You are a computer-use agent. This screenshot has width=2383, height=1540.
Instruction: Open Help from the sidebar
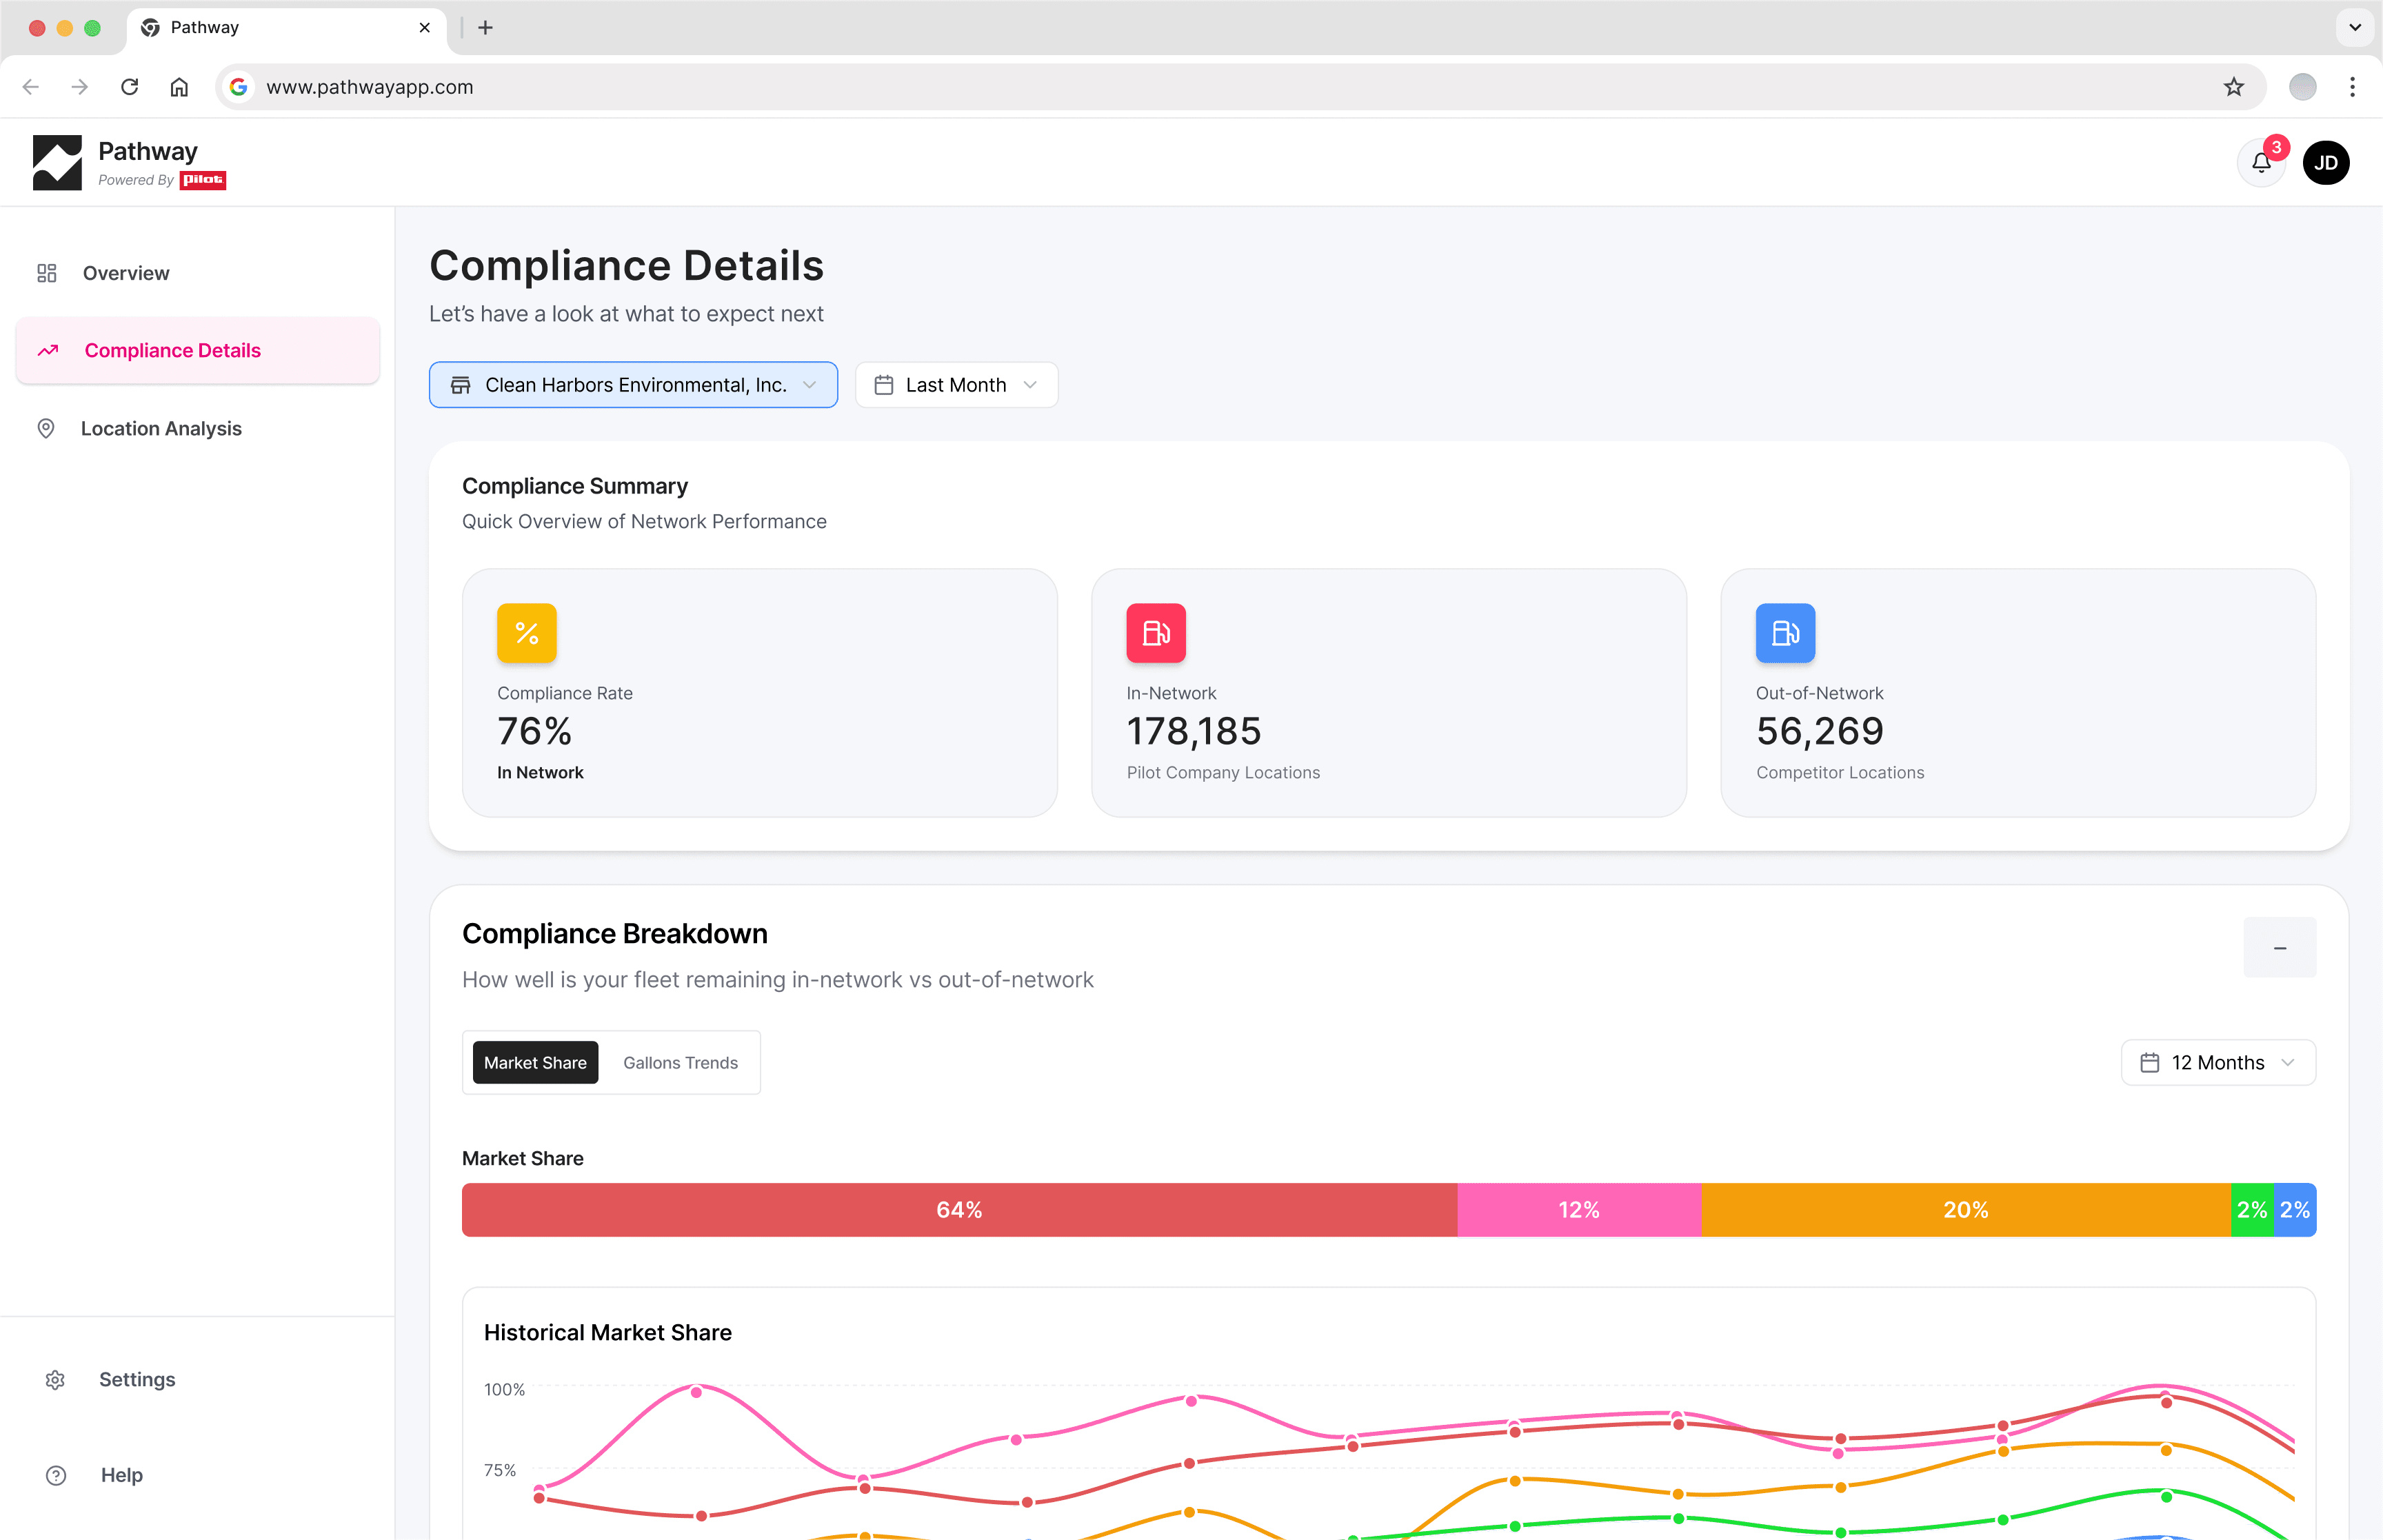click(121, 1475)
